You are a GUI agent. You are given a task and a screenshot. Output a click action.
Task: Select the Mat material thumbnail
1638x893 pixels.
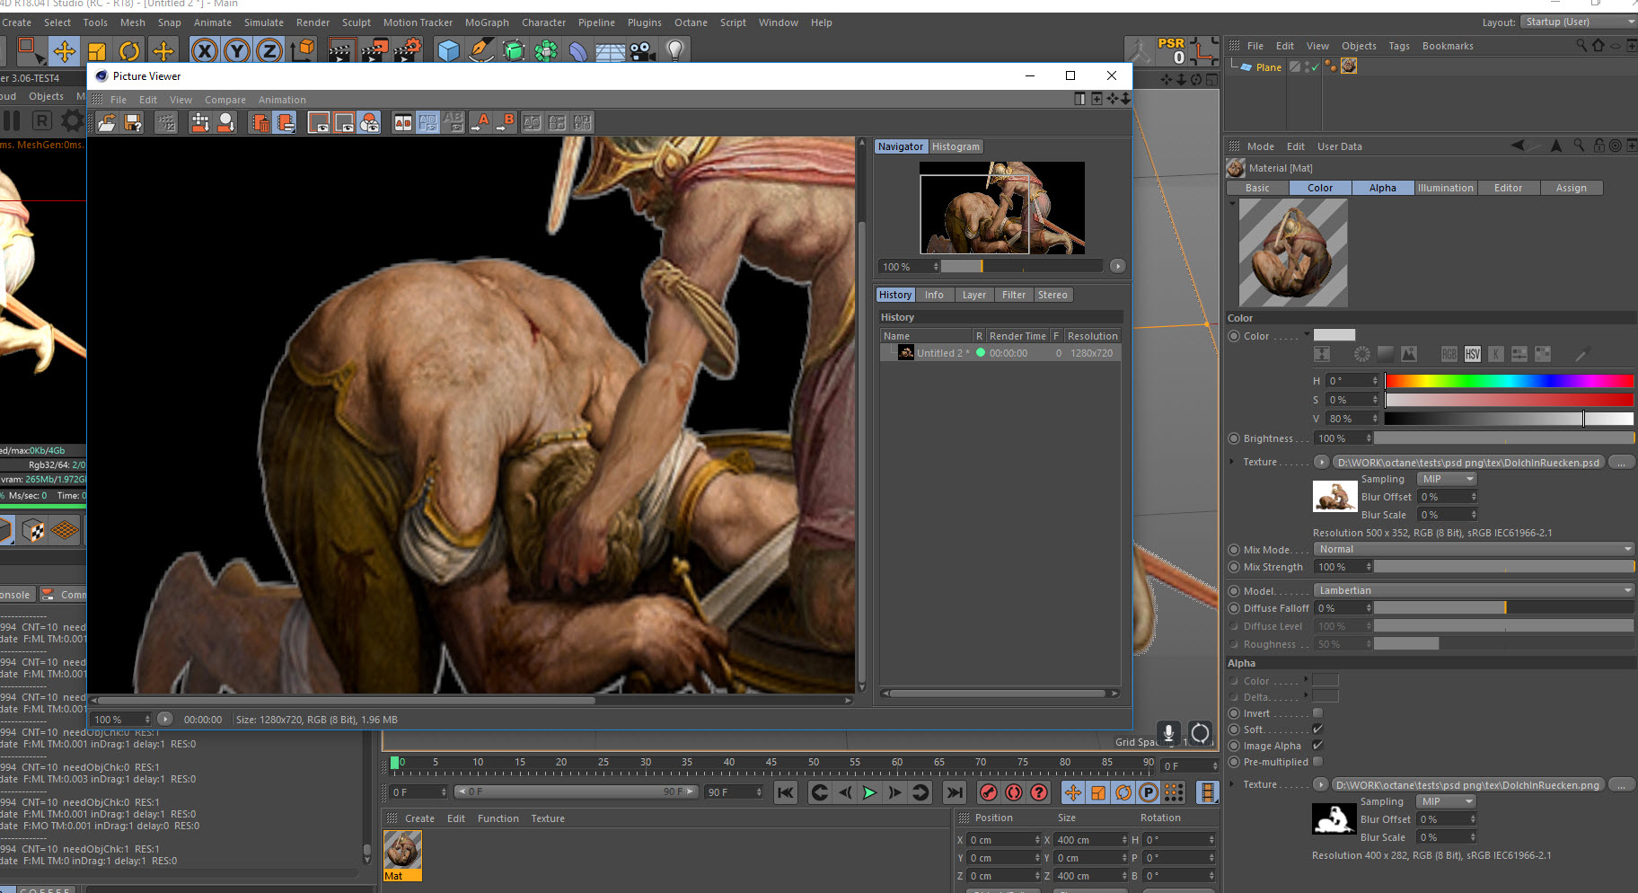click(x=402, y=855)
